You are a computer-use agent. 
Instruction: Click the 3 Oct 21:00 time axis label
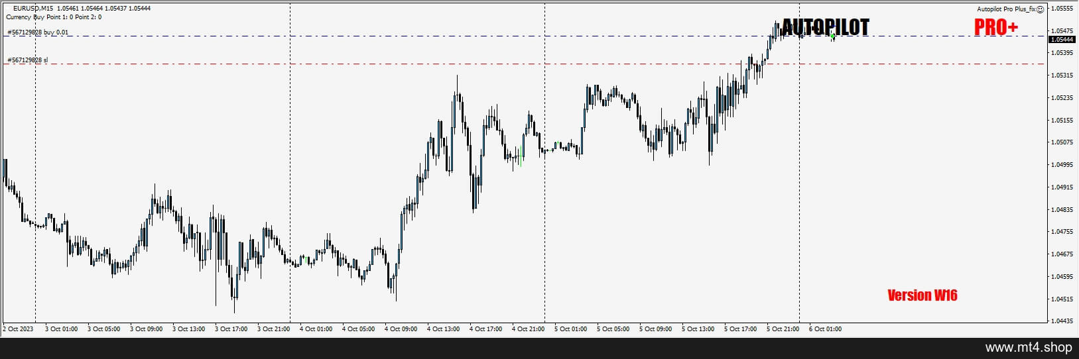tap(273, 329)
